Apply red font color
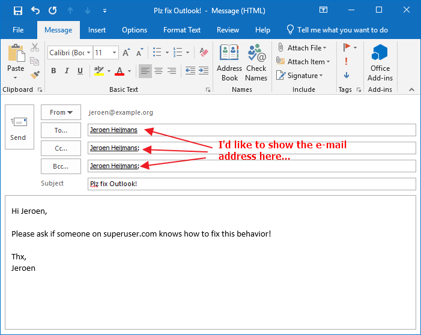Screen dimensions: 421x335 tap(120, 71)
